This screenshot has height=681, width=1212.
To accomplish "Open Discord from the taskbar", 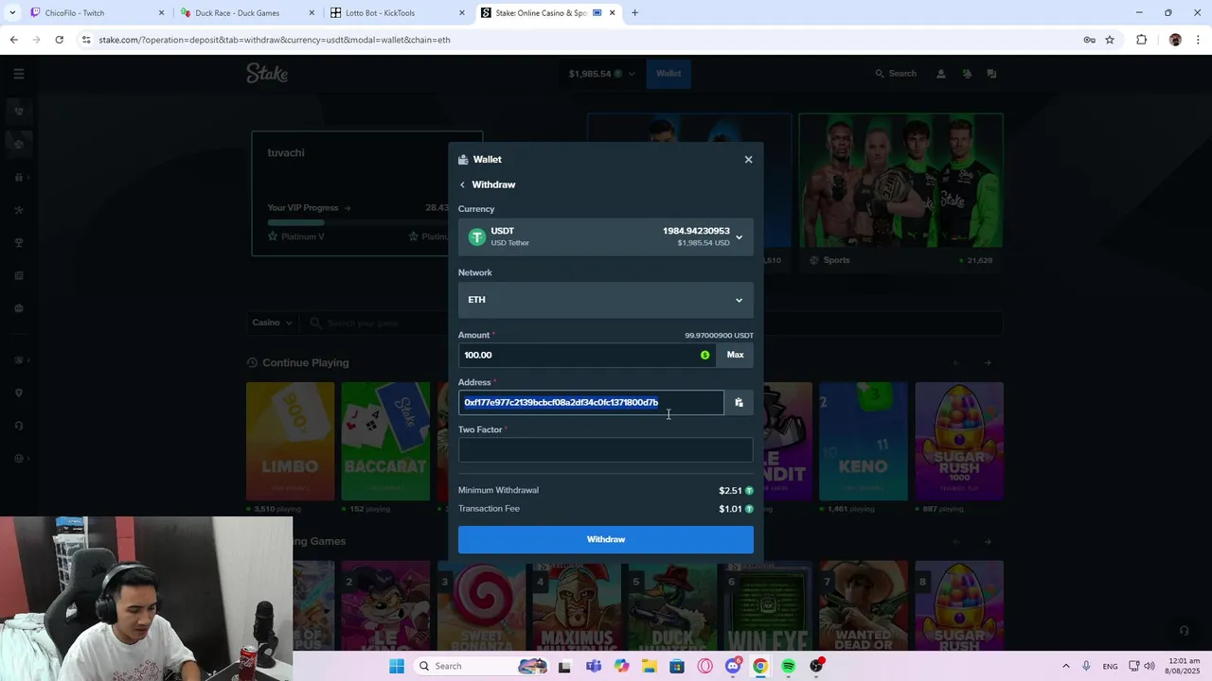I will click(x=732, y=666).
